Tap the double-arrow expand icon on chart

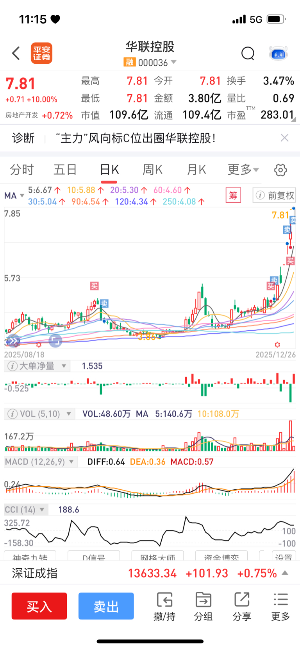13,341
